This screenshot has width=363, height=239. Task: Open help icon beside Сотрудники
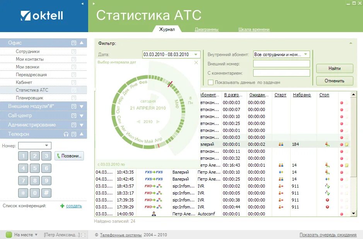click(74, 51)
